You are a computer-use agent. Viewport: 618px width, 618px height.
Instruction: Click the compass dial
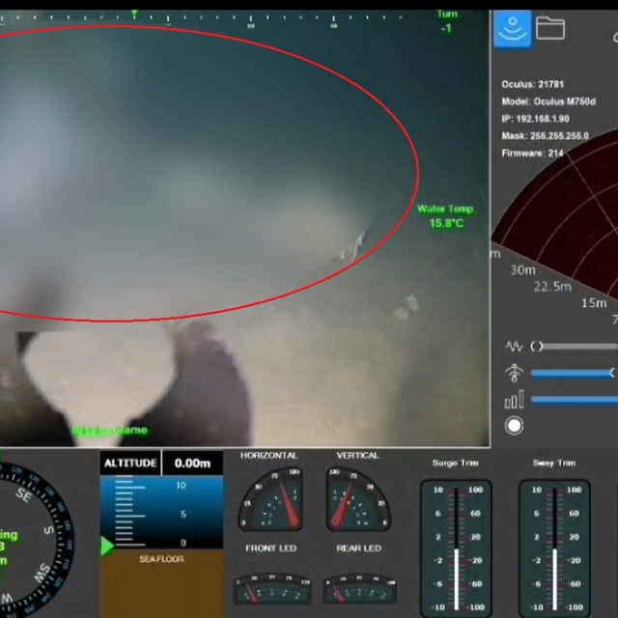point(29,531)
